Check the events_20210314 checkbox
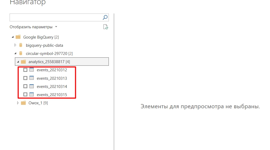The height and width of the screenshot is (150, 270). tap(25, 86)
